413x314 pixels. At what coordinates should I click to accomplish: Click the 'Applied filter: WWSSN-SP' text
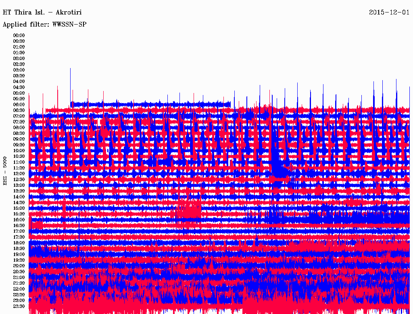pos(44,25)
